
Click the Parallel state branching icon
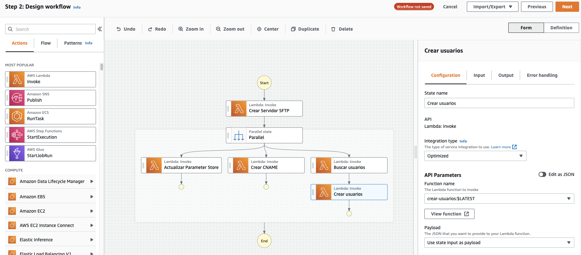pyautogui.click(x=239, y=135)
